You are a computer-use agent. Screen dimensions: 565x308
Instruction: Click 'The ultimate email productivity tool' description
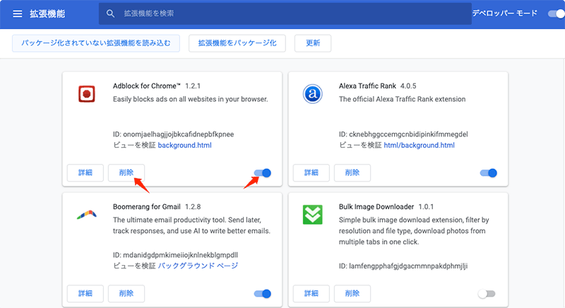[x=191, y=225]
